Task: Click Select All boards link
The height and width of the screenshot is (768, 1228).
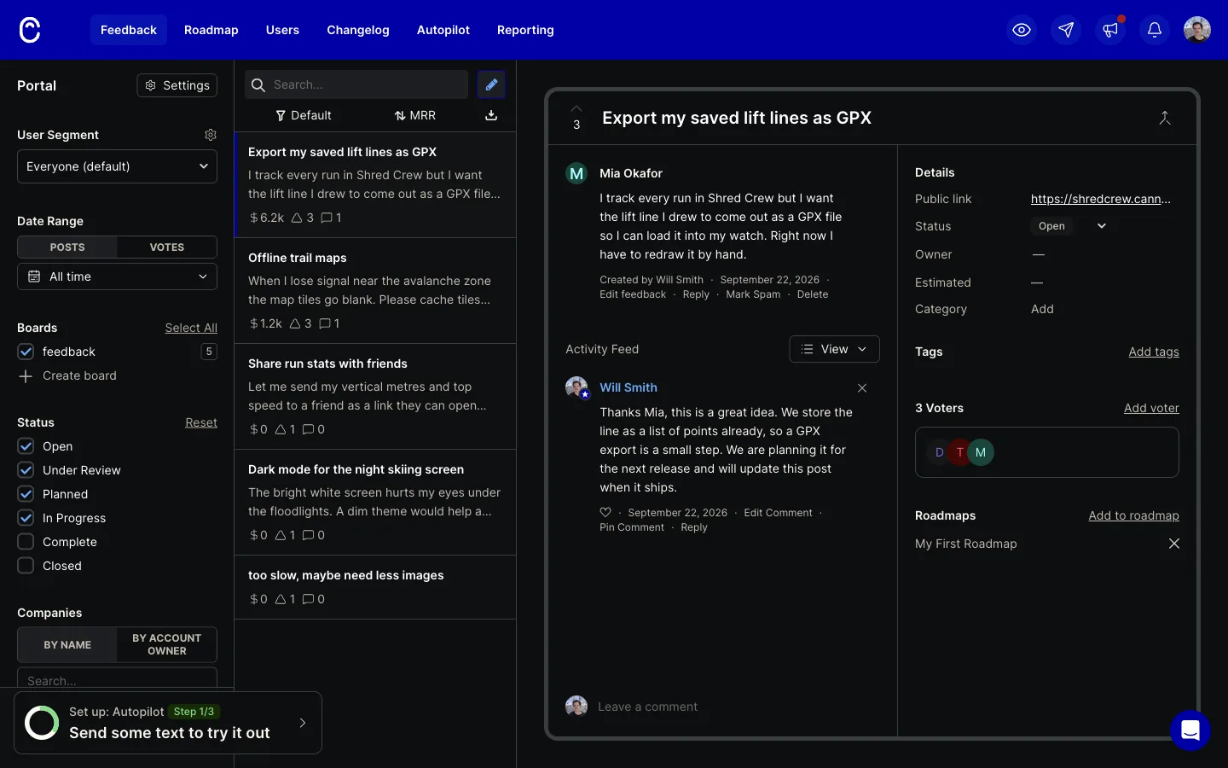Action: (191, 328)
